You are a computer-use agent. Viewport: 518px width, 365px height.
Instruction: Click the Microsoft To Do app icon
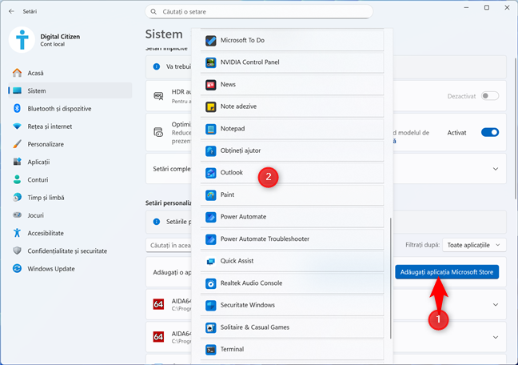pyautogui.click(x=211, y=40)
